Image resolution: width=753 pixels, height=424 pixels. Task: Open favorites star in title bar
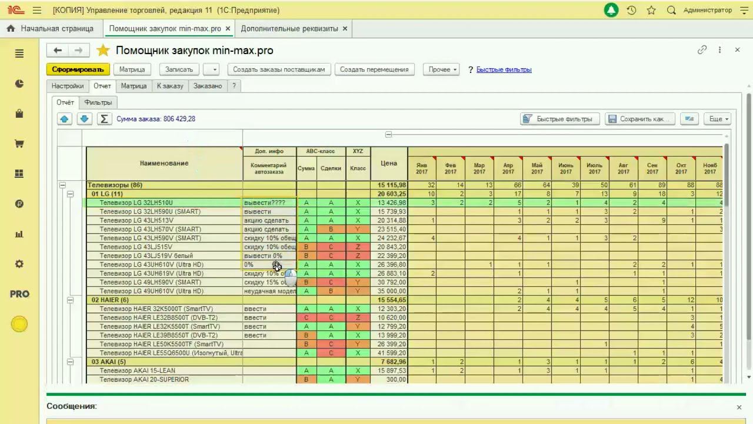click(651, 10)
